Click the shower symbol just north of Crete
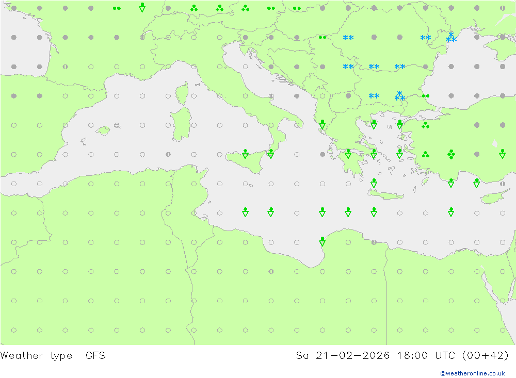516x378 pixels. pyautogui.click(x=374, y=183)
